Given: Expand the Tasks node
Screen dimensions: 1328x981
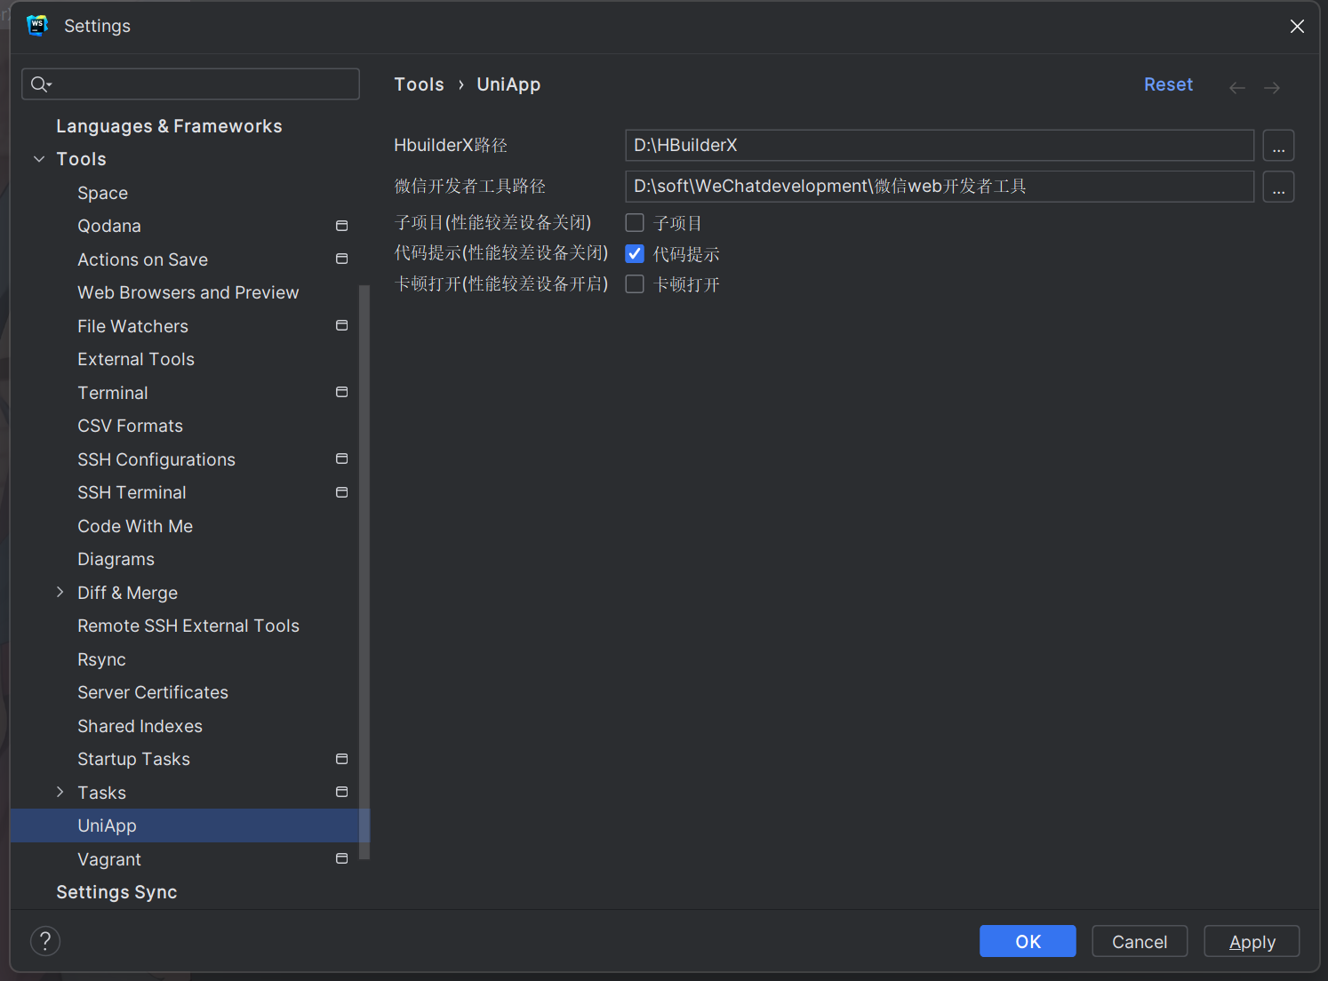Looking at the screenshot, I should [x=60, y=792].
